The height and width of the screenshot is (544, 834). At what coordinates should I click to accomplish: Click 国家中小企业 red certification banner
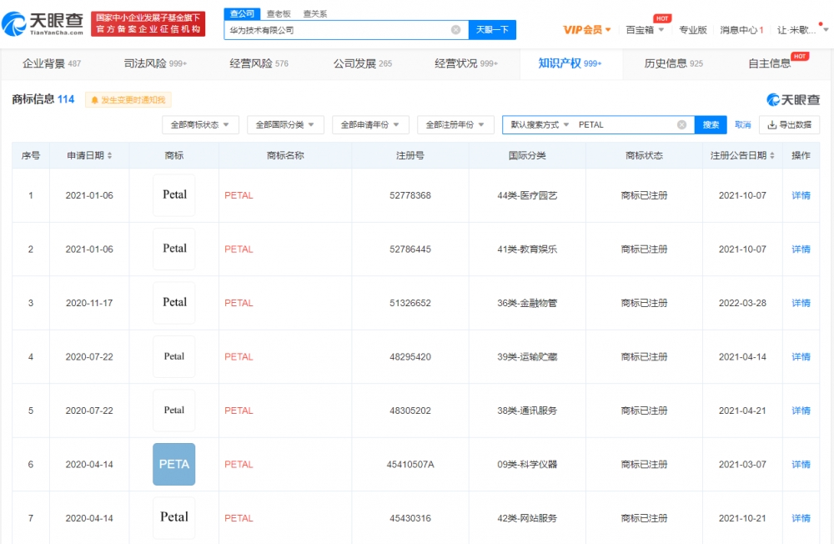pos(148,24)
